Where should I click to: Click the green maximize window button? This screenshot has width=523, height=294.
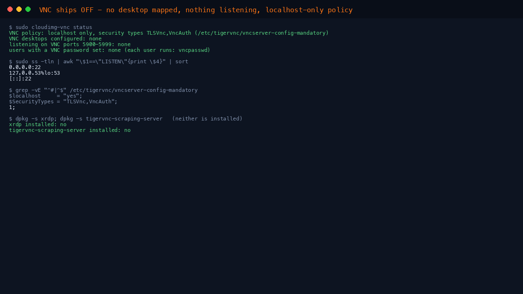point(28,9)
